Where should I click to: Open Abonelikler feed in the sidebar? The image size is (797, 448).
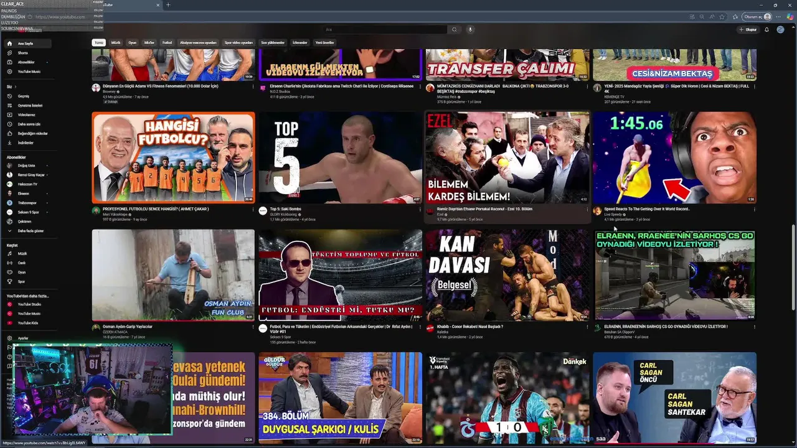click(28, 62)
